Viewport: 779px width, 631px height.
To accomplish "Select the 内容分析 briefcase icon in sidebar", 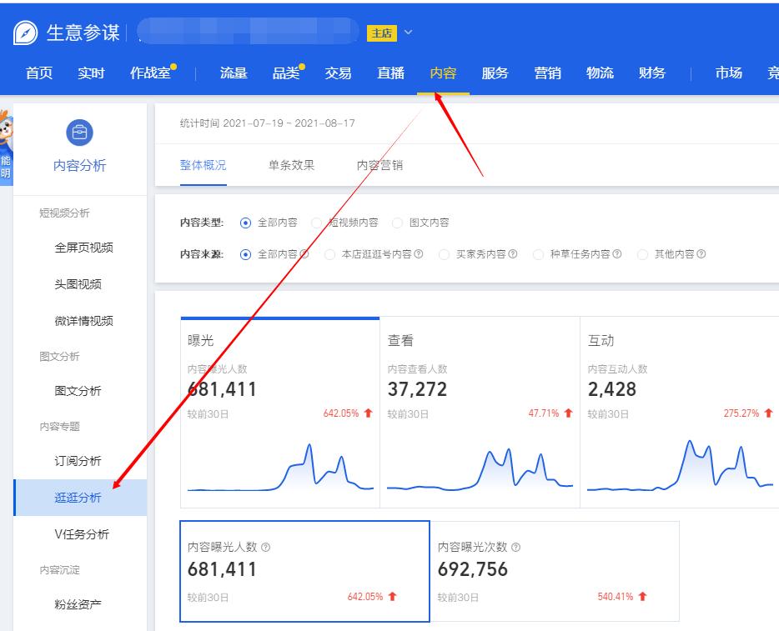I will tap(78, 133).
